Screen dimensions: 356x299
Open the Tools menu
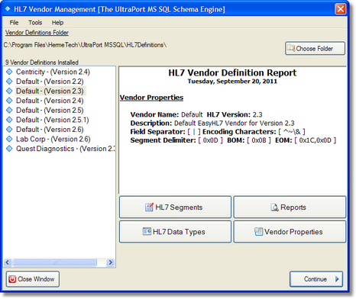[x=35, y=23]
